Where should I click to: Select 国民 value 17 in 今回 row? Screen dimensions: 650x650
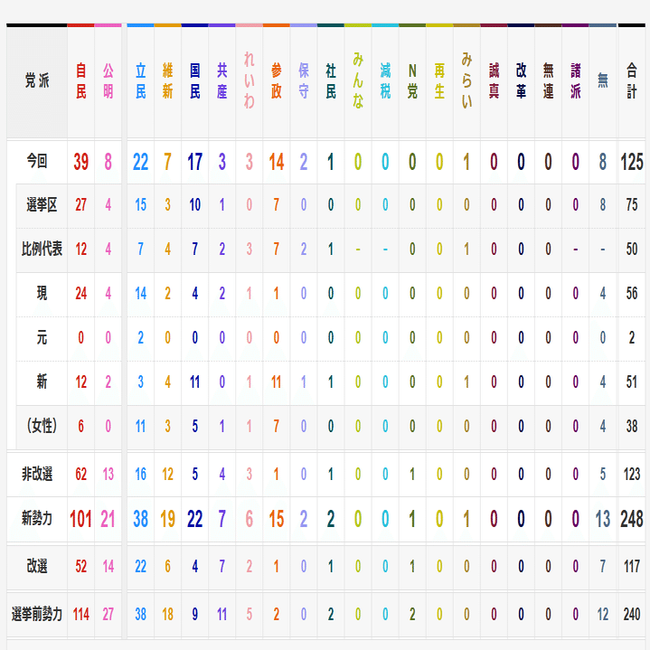tap(195, 162)
